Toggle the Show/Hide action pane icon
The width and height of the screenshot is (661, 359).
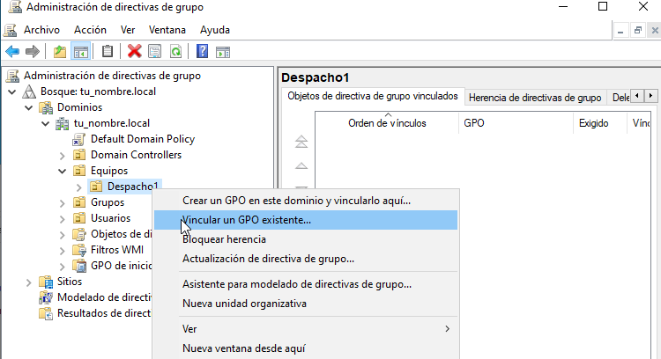pos(223,52)
